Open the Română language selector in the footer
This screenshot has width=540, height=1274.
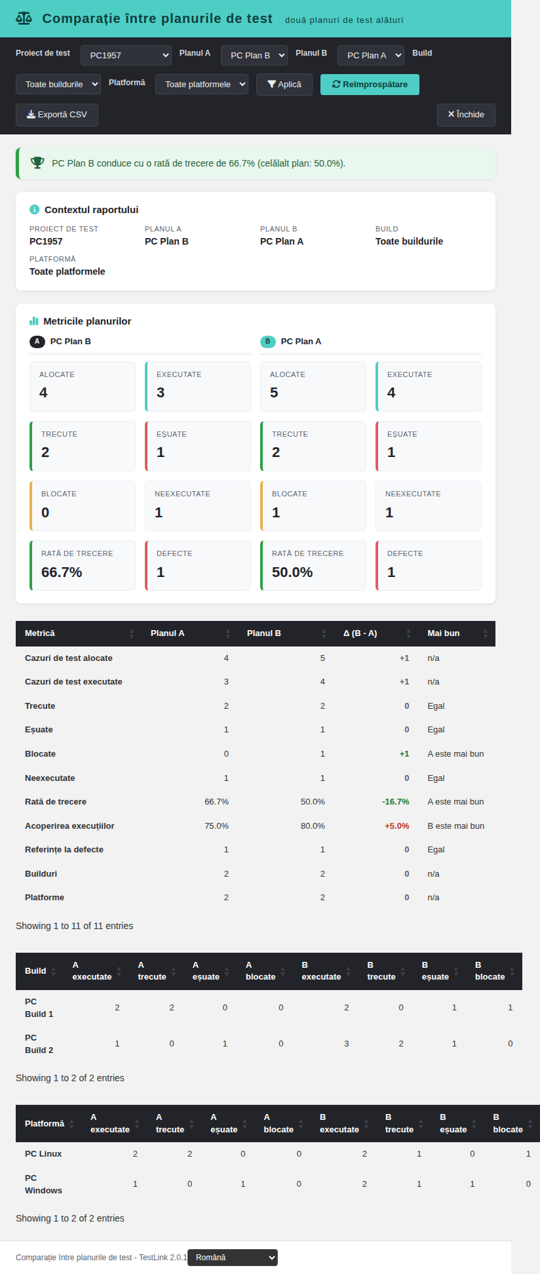[x=233, y=1258]
